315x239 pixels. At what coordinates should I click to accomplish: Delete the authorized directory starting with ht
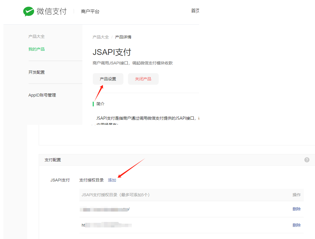click(297, 225)
